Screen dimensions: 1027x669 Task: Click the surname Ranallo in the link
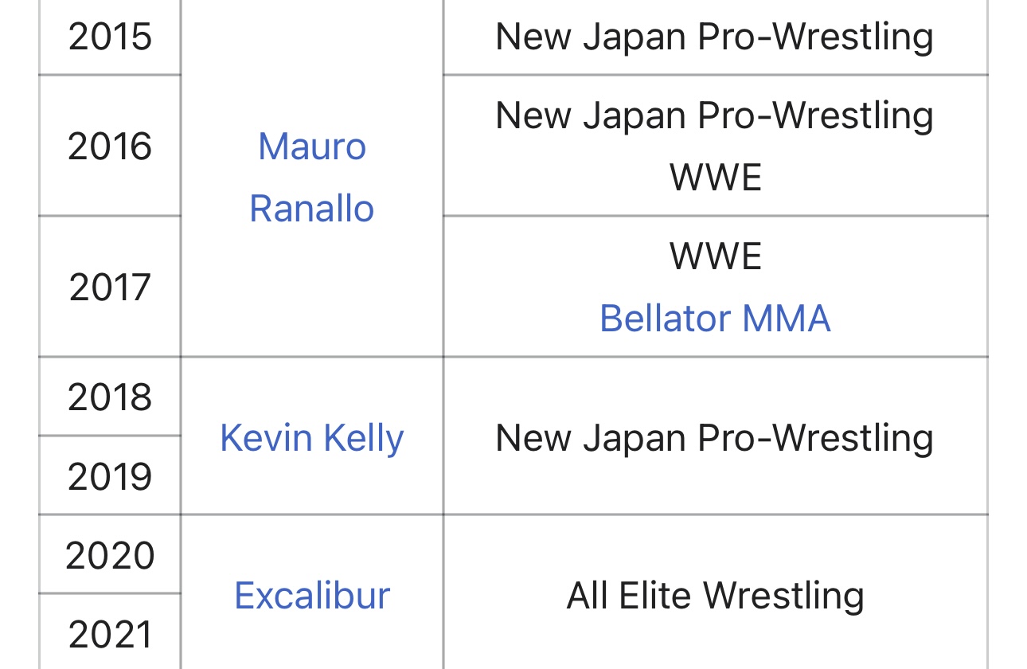pos(312,209)
